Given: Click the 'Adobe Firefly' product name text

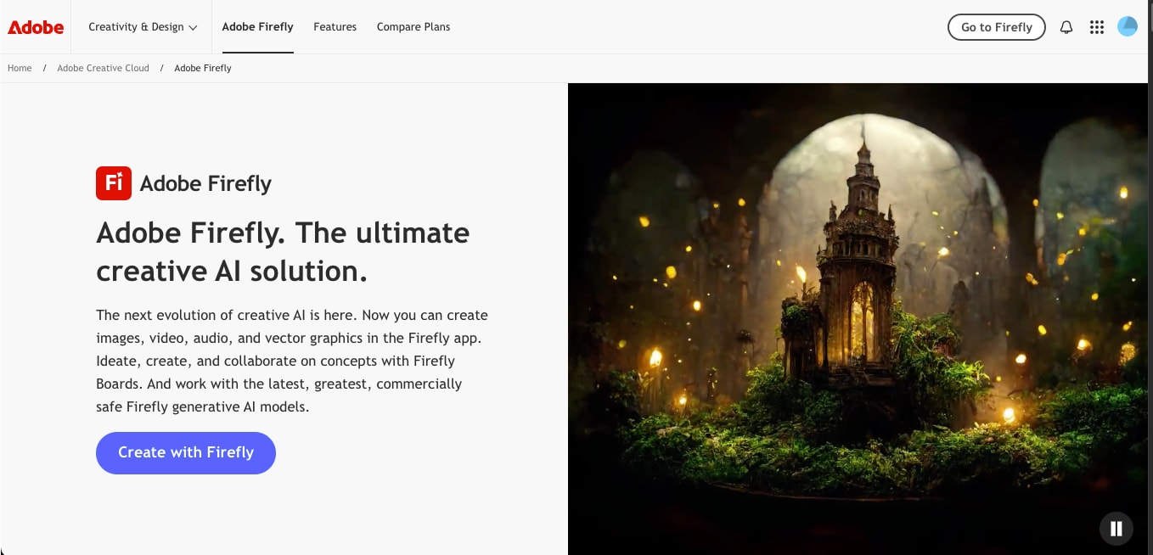Looking at the screenshot, I should coord(205,183).
